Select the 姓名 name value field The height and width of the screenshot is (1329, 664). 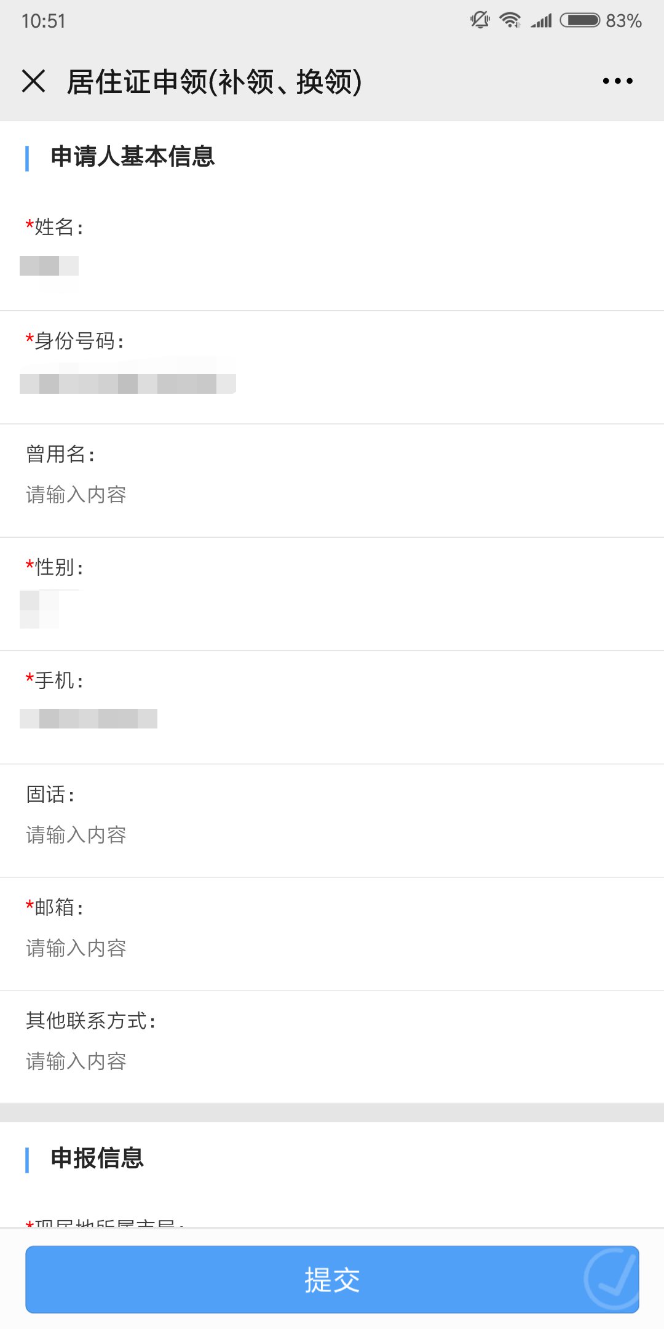[x=49, y=266]
